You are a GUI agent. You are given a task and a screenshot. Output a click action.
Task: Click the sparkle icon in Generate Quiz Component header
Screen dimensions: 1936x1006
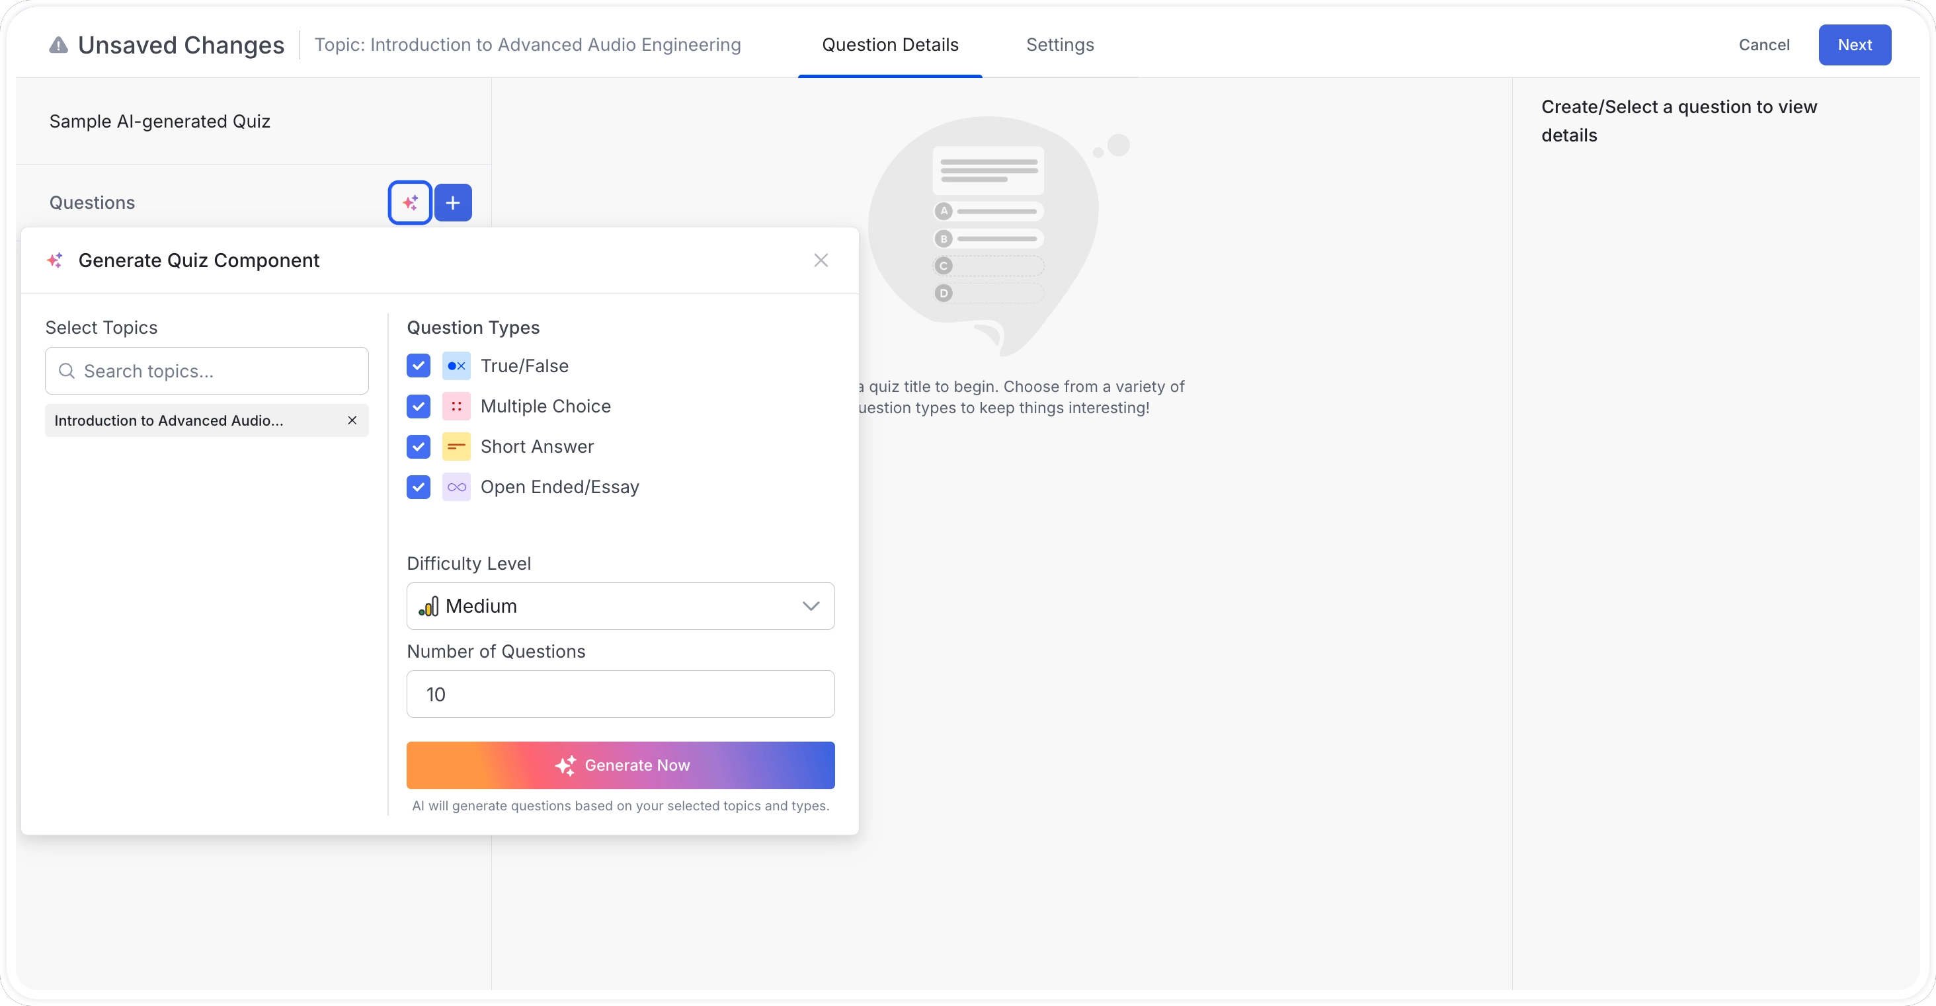tap(55, 260)
